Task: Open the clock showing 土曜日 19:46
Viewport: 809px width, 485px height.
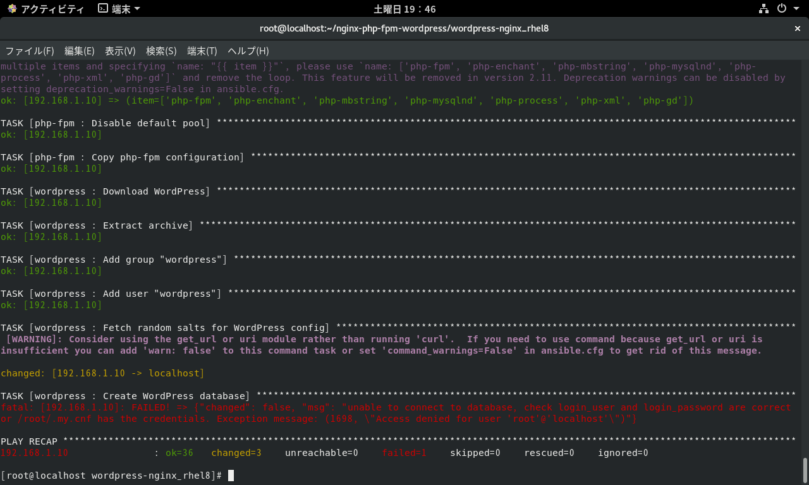Action: (x=404, y=9)
